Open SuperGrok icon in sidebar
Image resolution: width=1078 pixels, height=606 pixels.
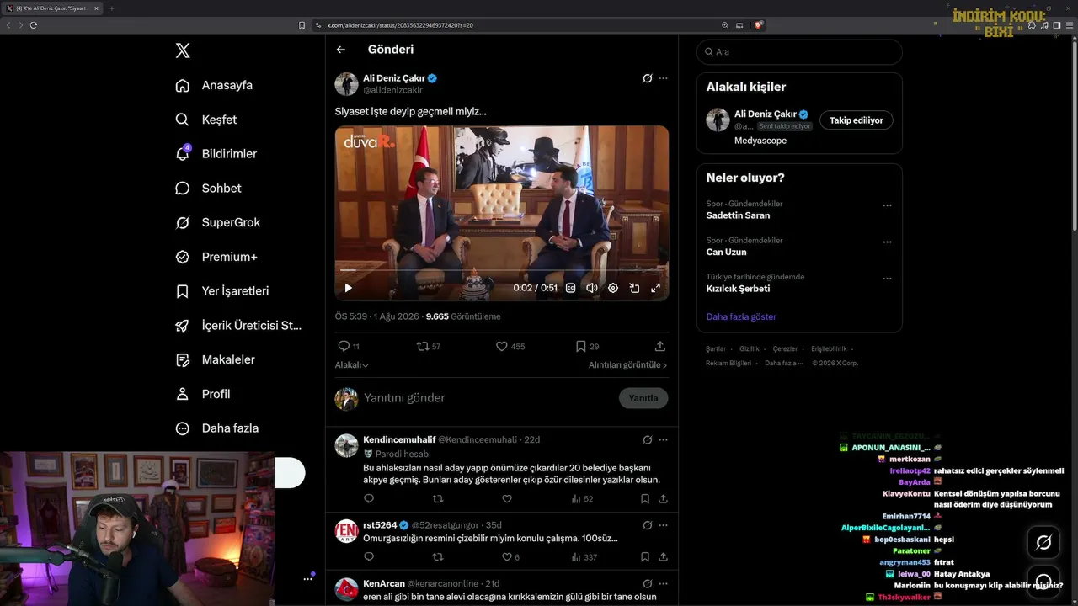(x=182, y=223)
